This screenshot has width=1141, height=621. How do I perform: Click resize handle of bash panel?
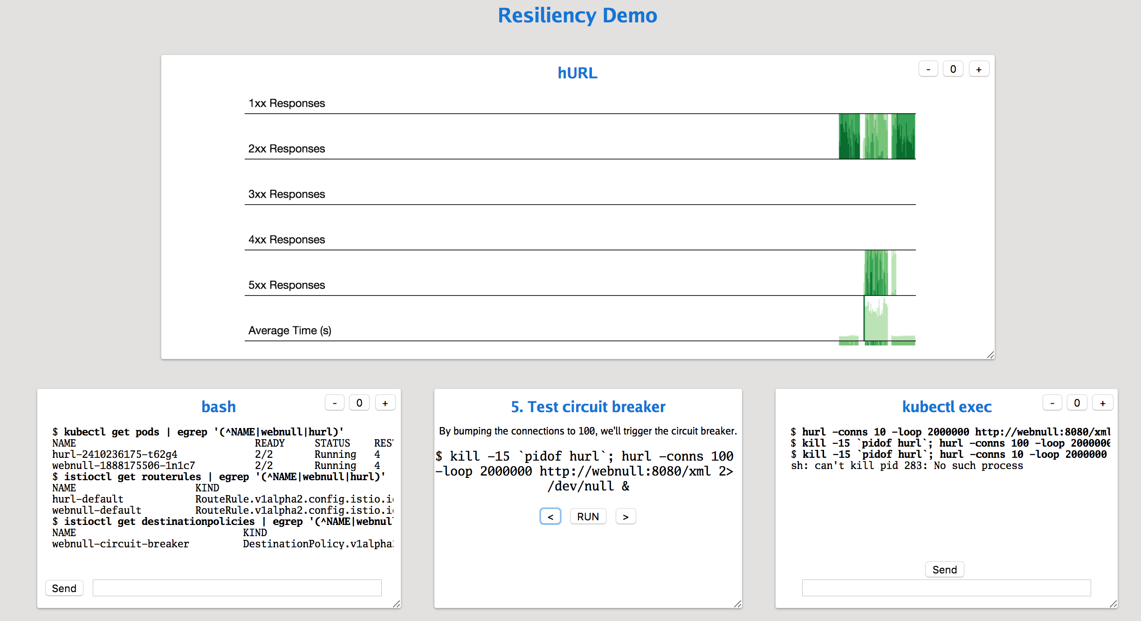click(x=397, y=604)
